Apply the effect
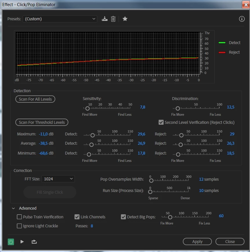The image size is (250, 252). (197, 242)
